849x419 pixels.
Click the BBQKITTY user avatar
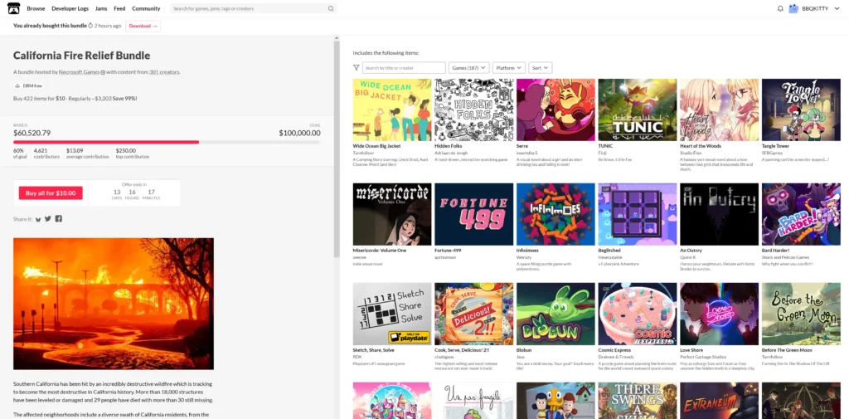point(793,8)
